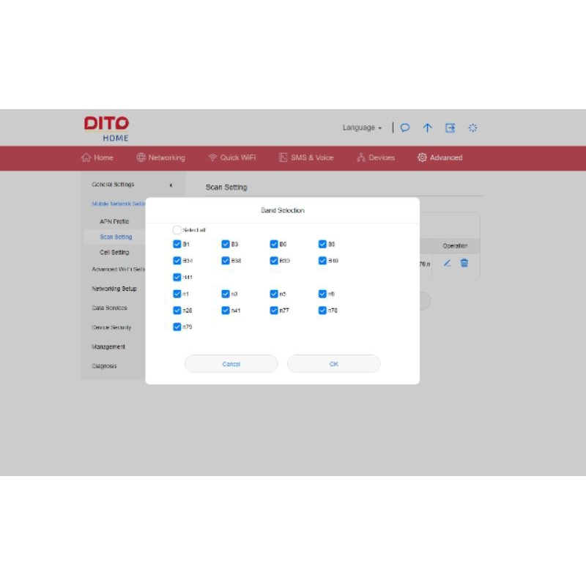Open the Quick WiFi tab
Screen dimensions: 586x586
coord(231,157)
